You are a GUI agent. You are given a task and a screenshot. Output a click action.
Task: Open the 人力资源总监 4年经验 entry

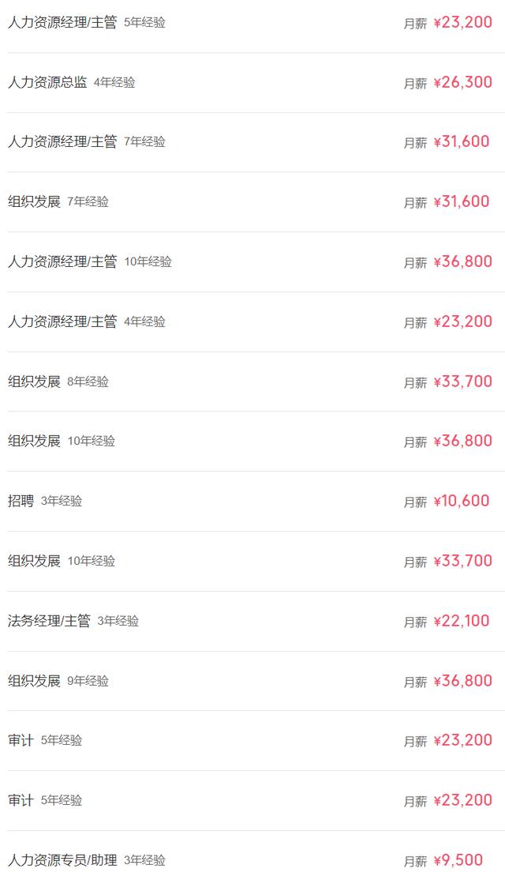[47, 82]
